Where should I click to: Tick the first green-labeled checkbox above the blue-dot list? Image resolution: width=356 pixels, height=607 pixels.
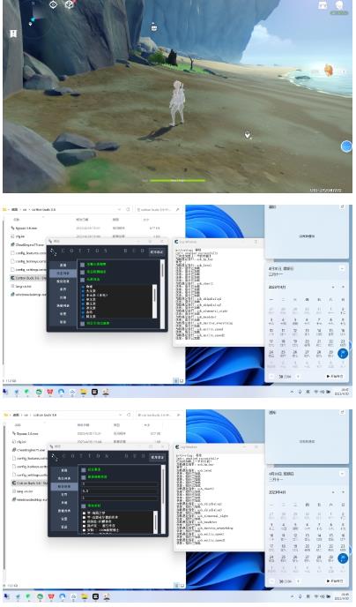point(82,265)
